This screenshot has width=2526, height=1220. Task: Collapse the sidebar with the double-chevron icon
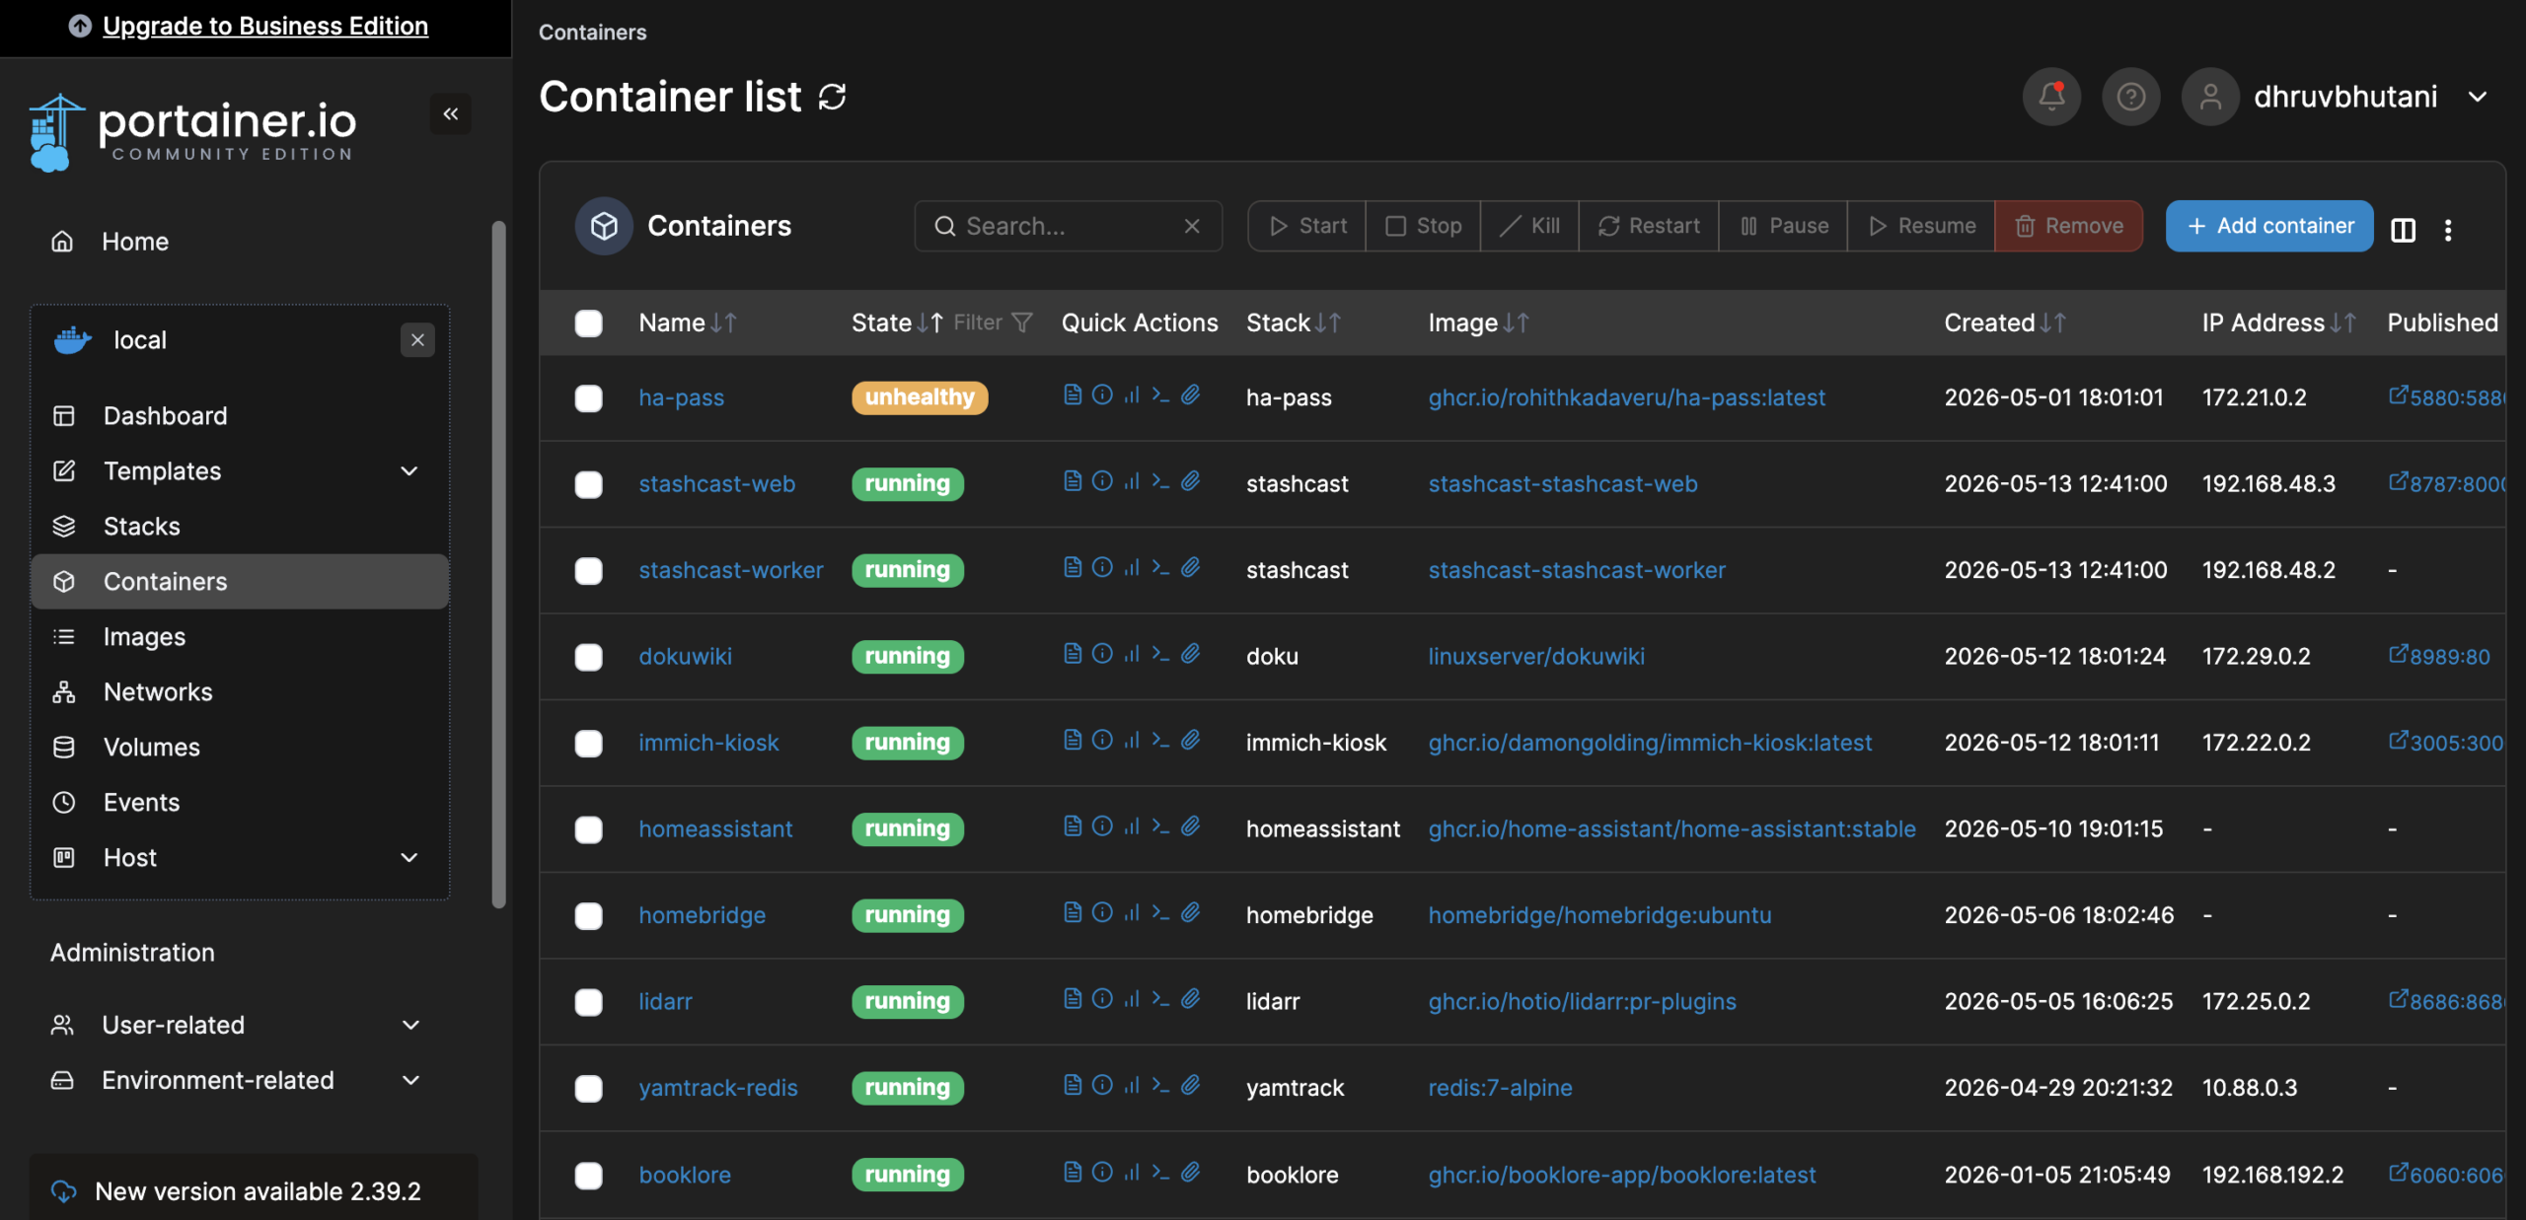point(451,113)
